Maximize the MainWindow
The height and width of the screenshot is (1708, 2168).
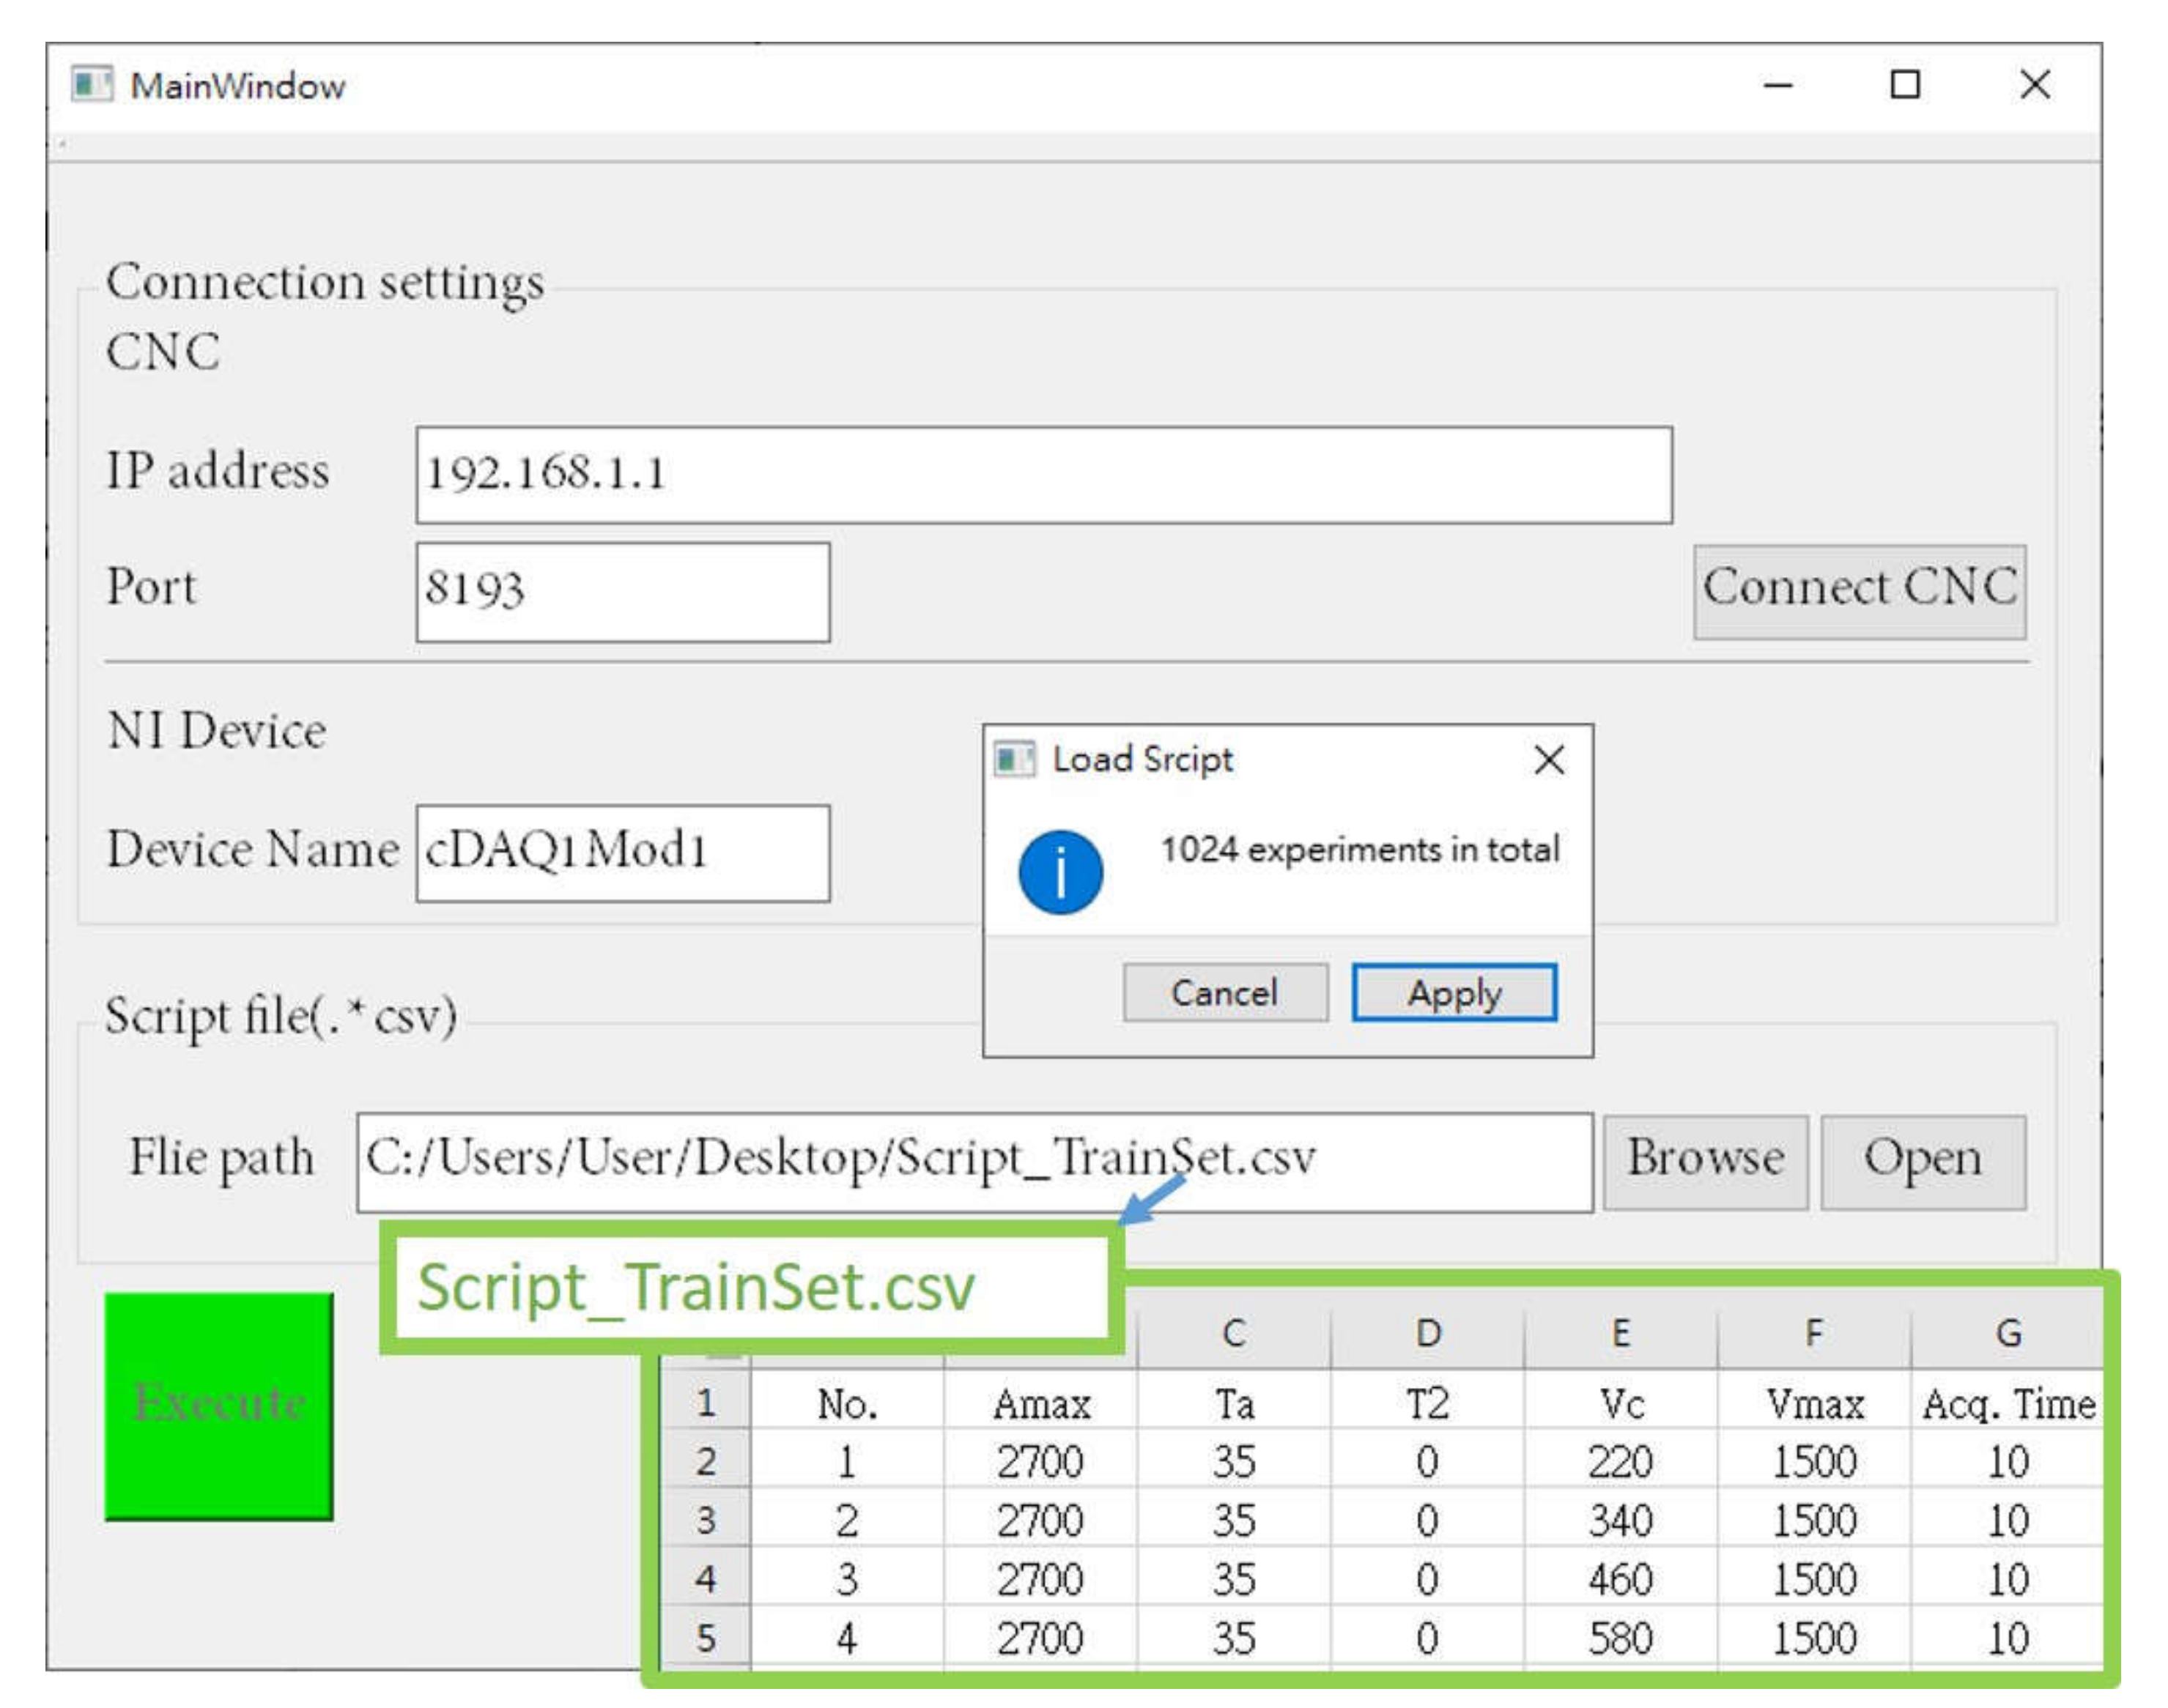[x=1904, y=85]
